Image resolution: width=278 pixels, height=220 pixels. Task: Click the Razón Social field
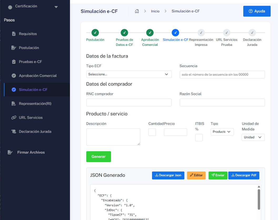222,102
